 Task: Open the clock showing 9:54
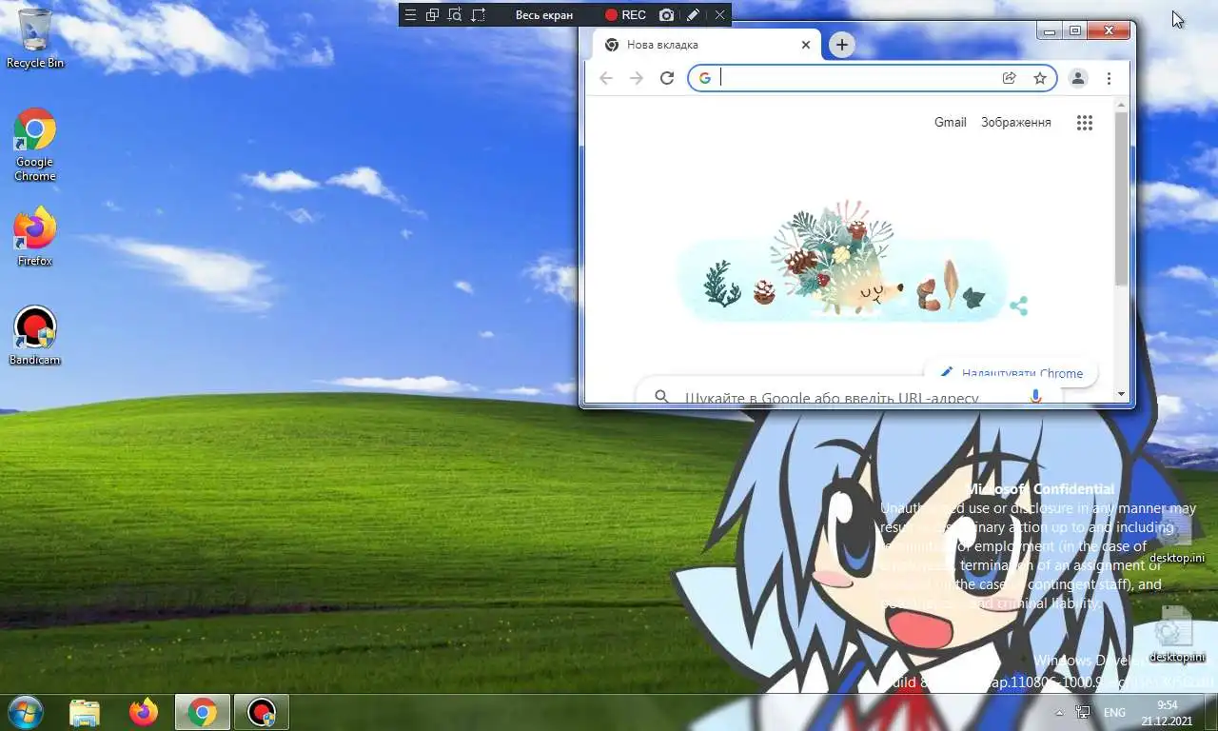click(1167, 712)
